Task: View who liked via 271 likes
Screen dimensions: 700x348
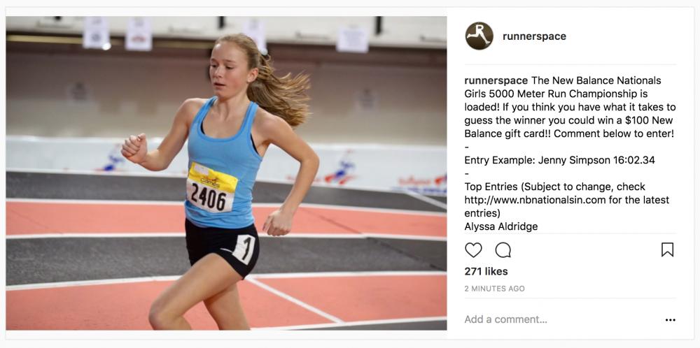Action: pyautogui.click(x=486, y=271)
